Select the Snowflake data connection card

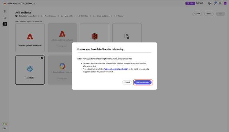[30, 70]
